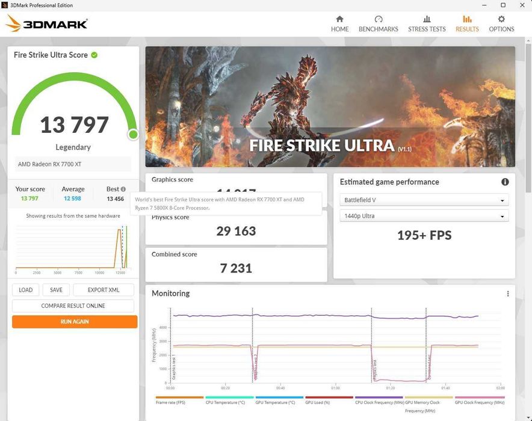Screen dimensions: 532x421
Task: Toggle the Frame rate (FPS) legend swatch
Action: point(179,398)
